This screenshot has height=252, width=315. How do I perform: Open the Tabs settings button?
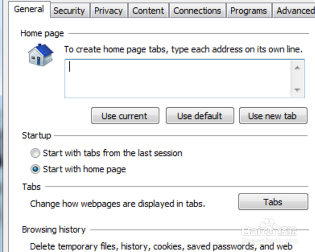click(x=273, y=202)
